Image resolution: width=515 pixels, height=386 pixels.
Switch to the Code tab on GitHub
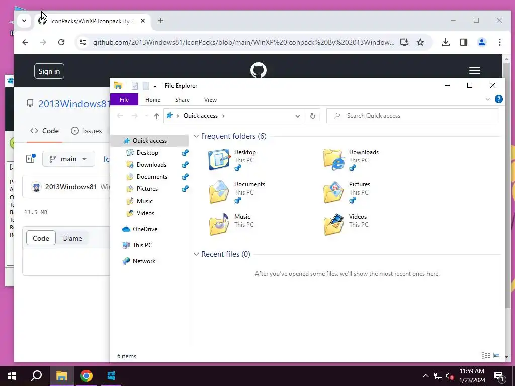pos(44,131)
